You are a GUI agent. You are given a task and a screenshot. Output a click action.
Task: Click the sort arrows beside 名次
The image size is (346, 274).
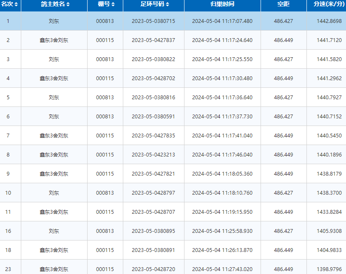[16, 4]
